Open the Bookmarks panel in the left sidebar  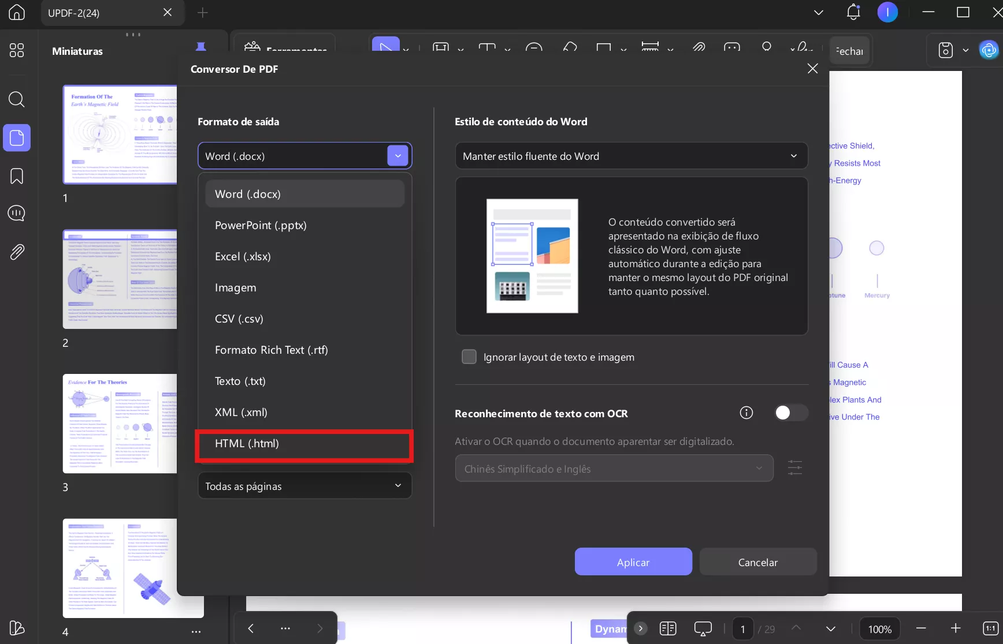click(x=16, y=176)
